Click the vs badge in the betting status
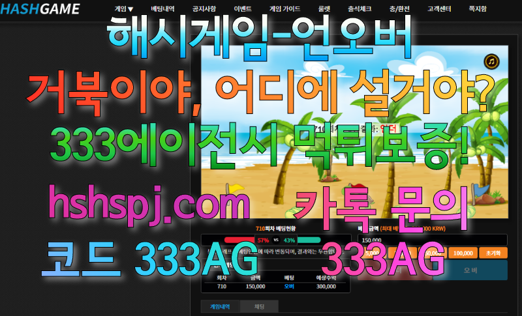 click(275, 240)
